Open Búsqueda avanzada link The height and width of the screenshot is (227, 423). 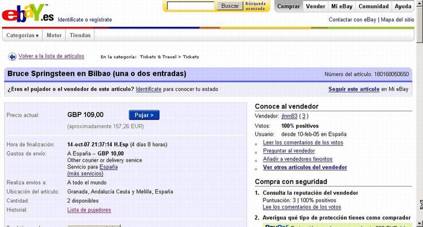pyautogui.click(x=255, y=6)
